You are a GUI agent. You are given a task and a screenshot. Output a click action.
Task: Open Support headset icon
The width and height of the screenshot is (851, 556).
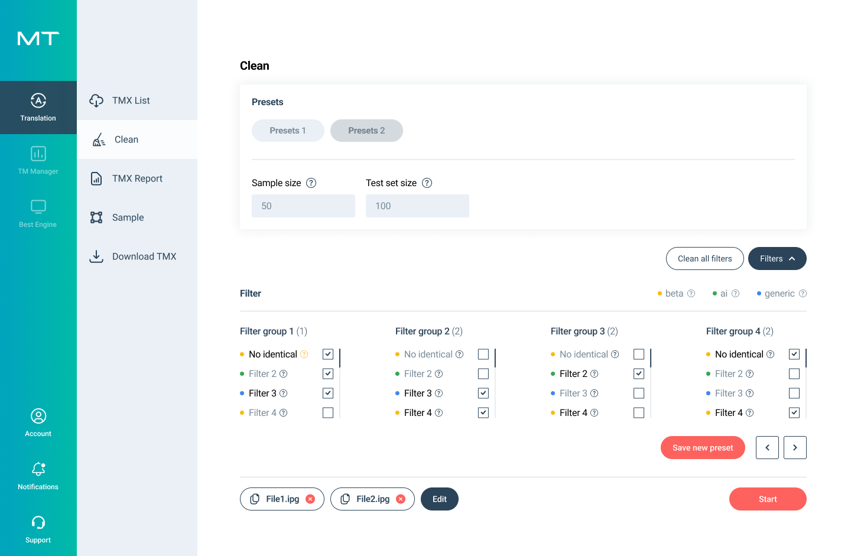click(38, 522)
